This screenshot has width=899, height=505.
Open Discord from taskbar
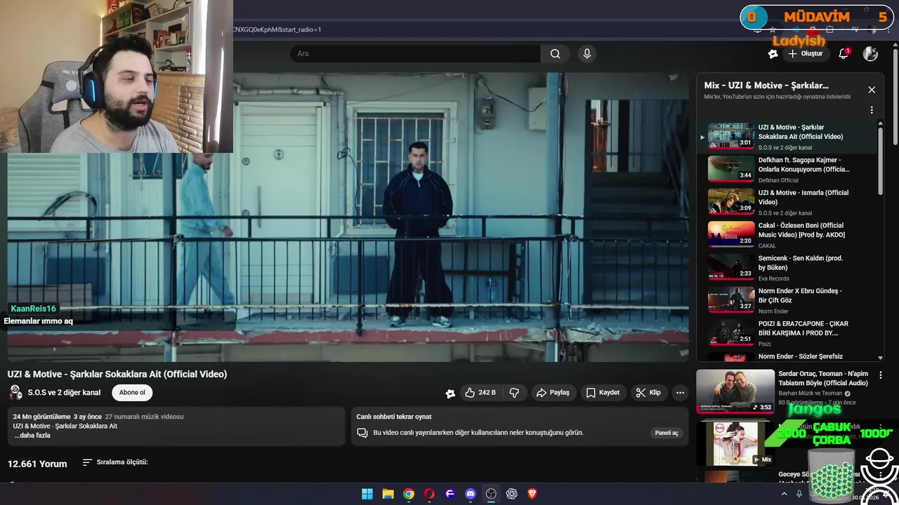(471, 494)
